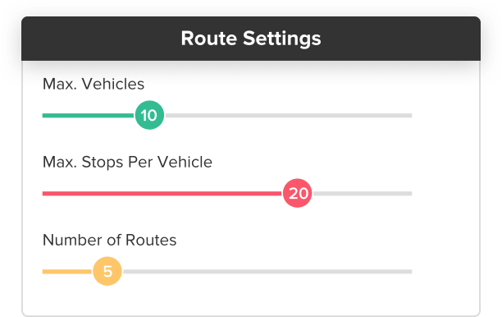This screenshot has height=317, width=502.
Task: Click the far right end of Max. Vehicles track
Action: (x=410, y=116)
